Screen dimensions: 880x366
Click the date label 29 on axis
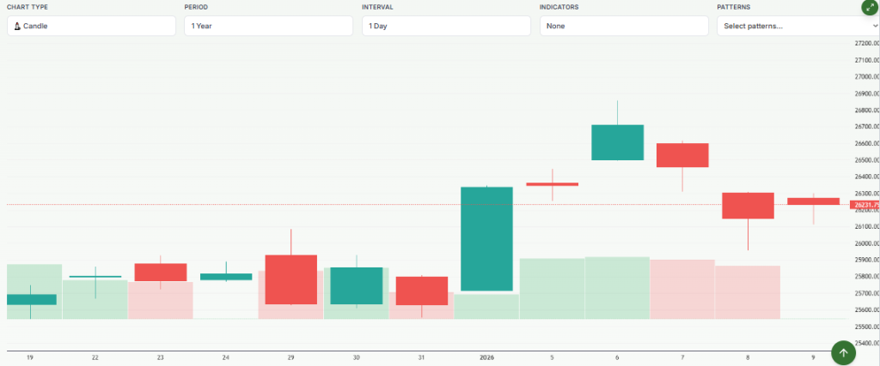pos(290,357)
